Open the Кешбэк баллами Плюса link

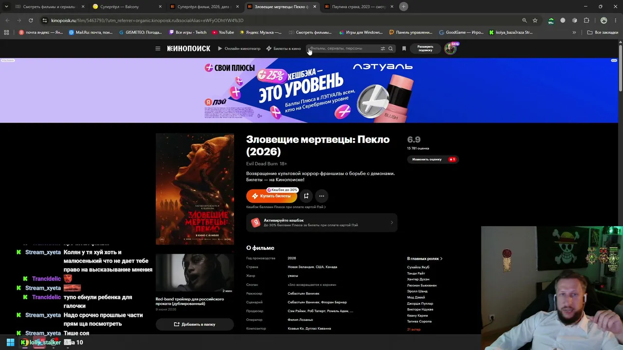286,207
